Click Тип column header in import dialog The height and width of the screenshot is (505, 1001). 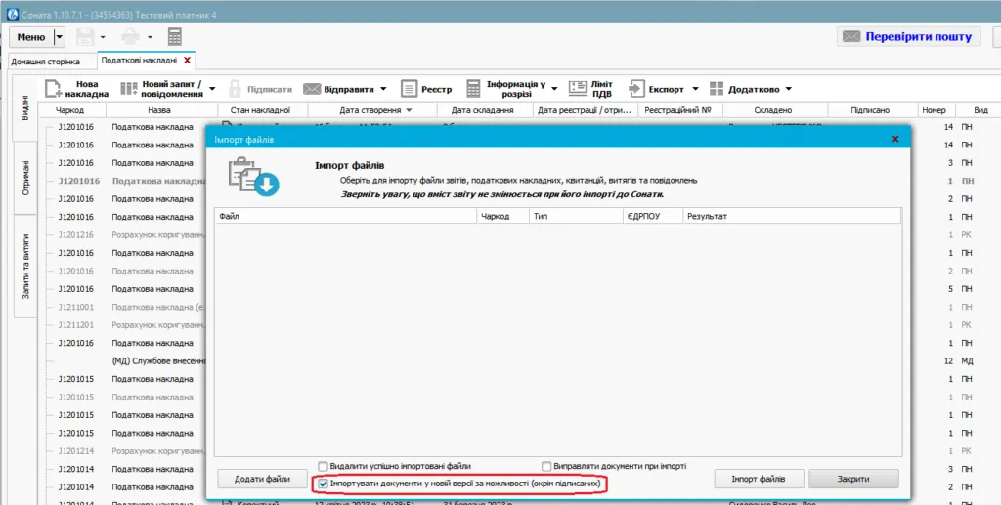click(x=576, y=216)
